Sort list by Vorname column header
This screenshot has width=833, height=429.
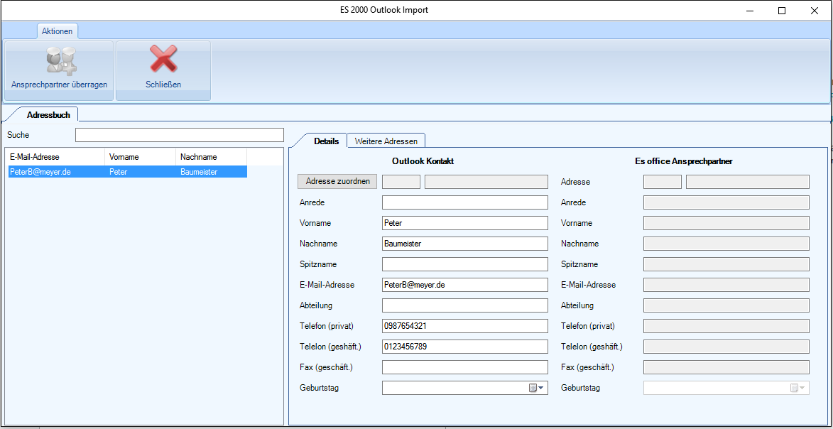click(x=140, y=157)
